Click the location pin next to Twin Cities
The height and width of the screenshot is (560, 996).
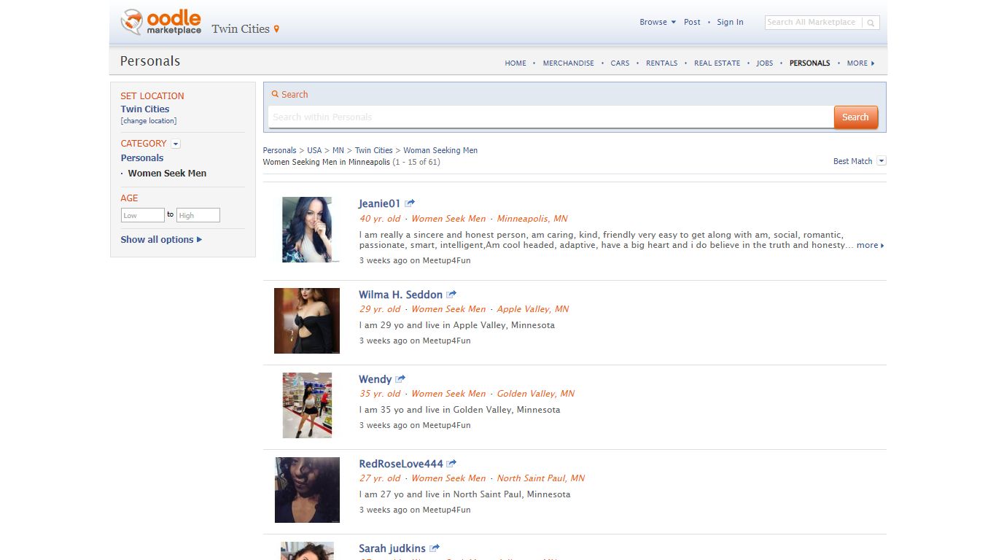(276, 29)
